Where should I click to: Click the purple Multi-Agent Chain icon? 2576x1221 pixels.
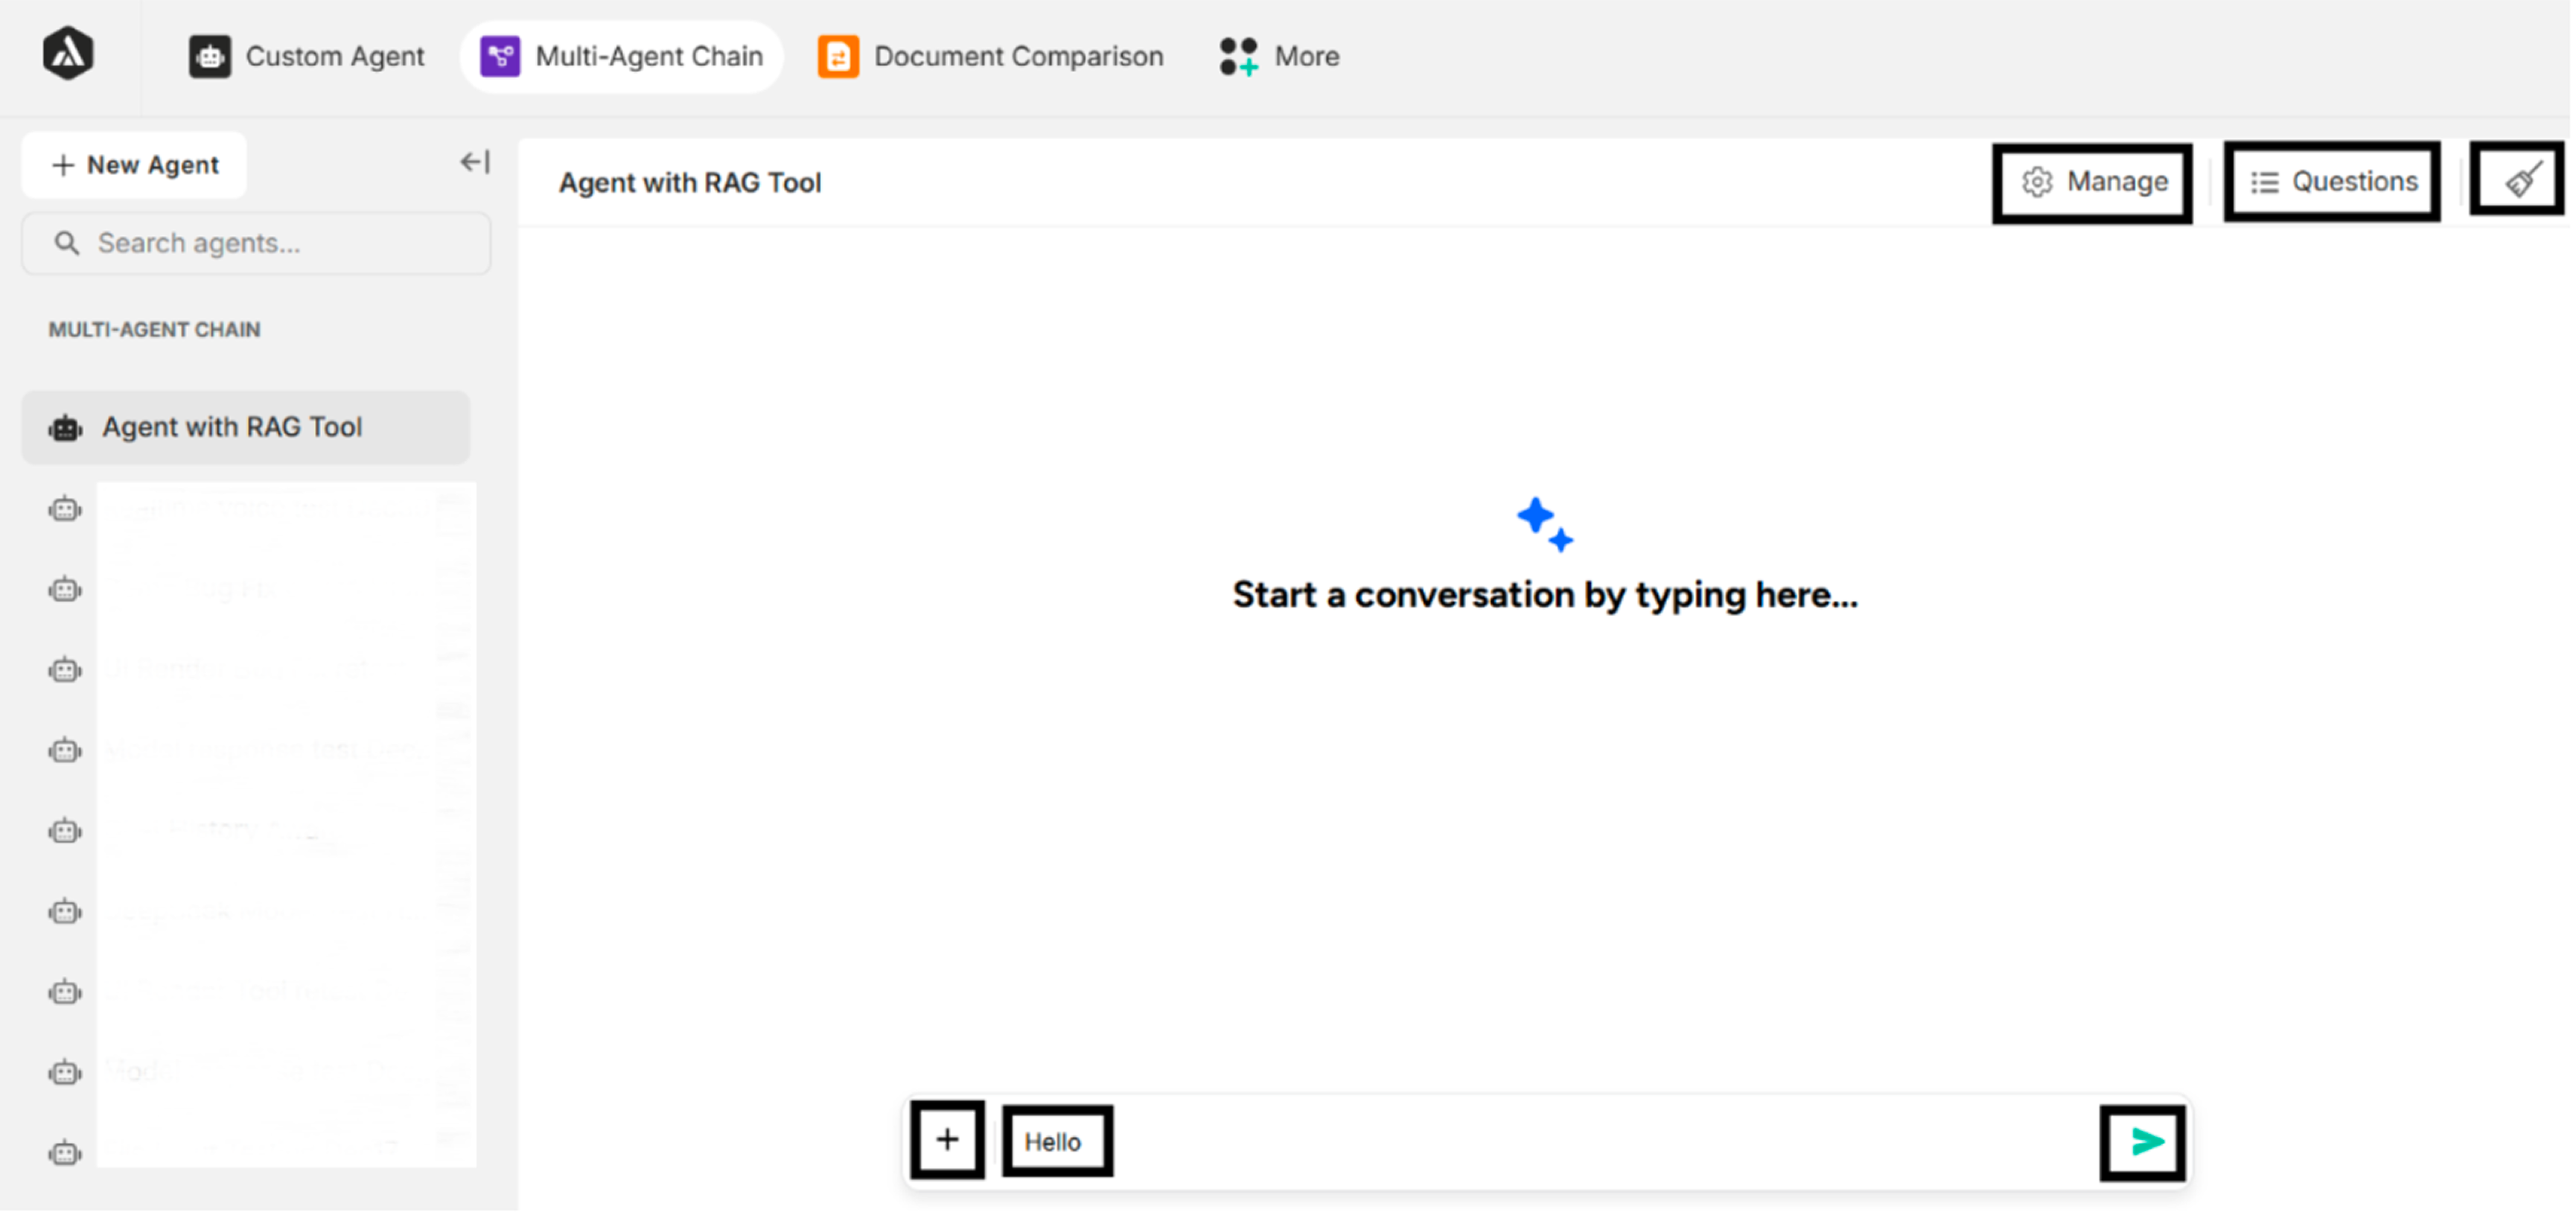[501, 56]
